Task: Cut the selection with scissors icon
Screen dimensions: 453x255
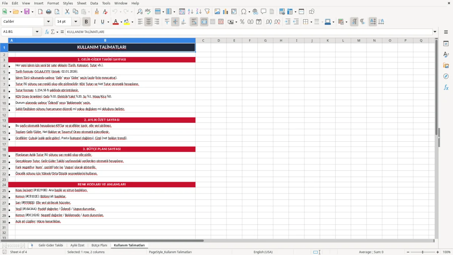Action: pos(67,12)
